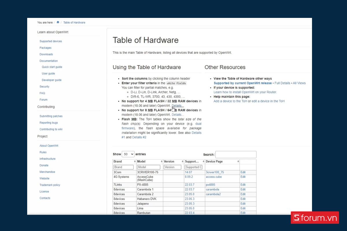
Task: Sort by Supported release column header
Action: pos(194,161)
